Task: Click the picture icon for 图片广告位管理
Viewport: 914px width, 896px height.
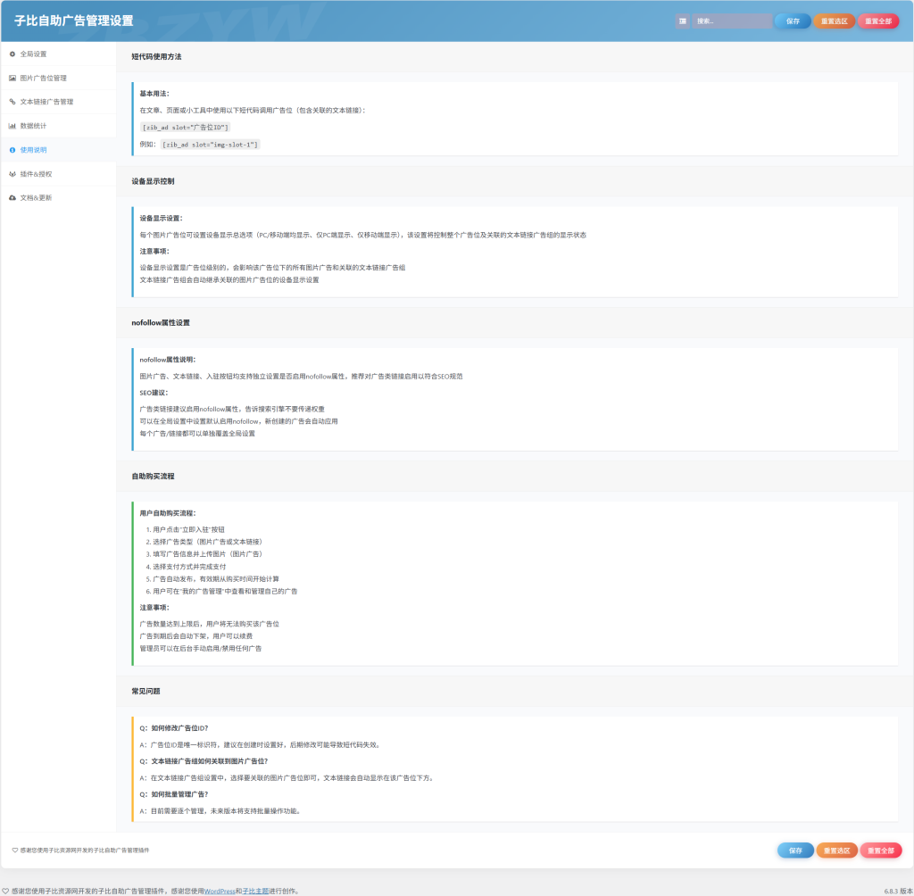Action: pos(12,79)
